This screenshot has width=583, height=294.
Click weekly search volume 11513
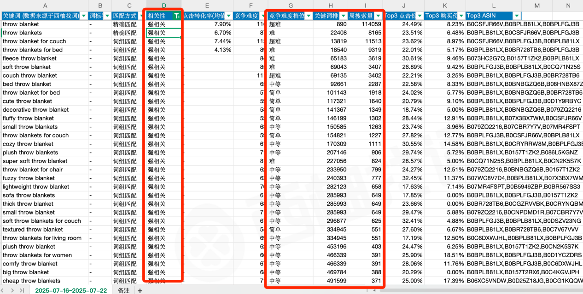[365, 41]
